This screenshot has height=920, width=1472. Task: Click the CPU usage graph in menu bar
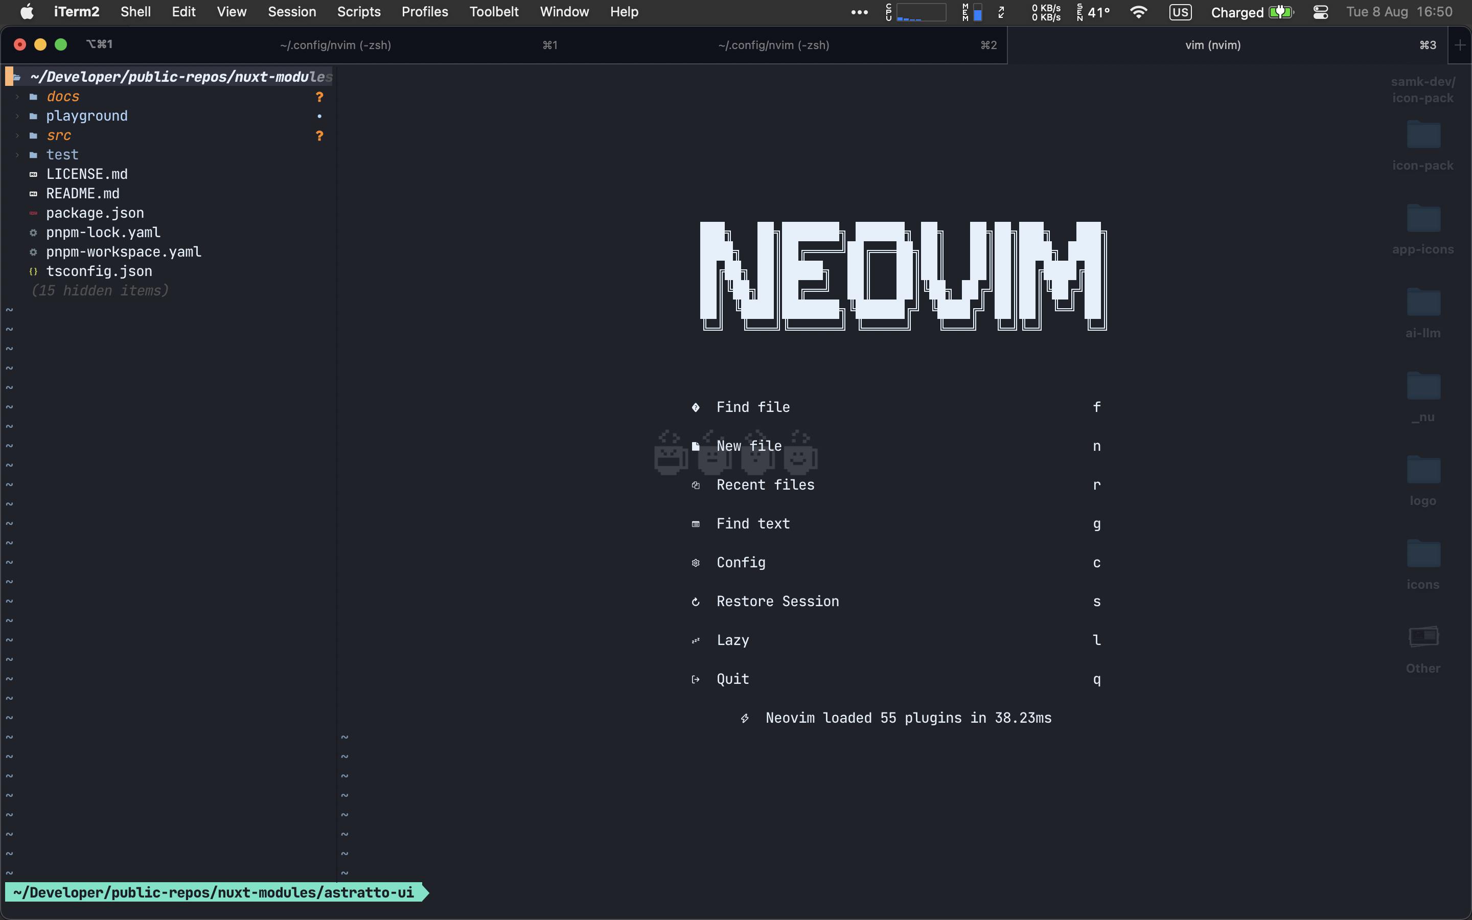tap(921, 12)
